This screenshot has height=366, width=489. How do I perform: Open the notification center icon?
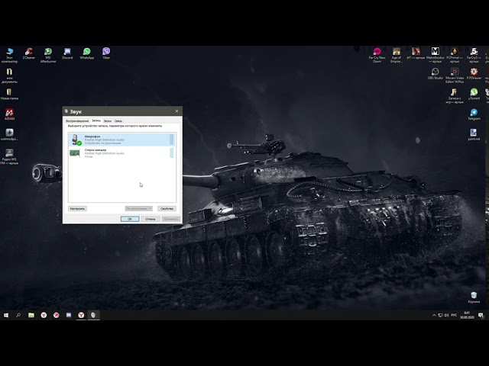[x=481, y=315]
